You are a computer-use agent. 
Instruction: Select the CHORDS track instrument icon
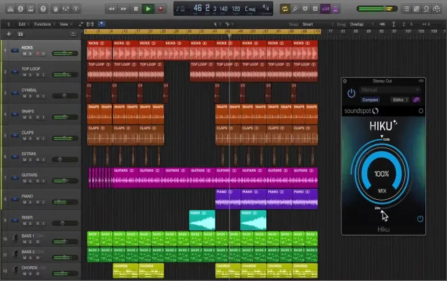14,270
